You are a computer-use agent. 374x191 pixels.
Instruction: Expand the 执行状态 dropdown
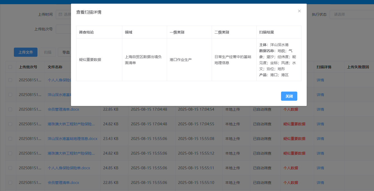(351, 14)
